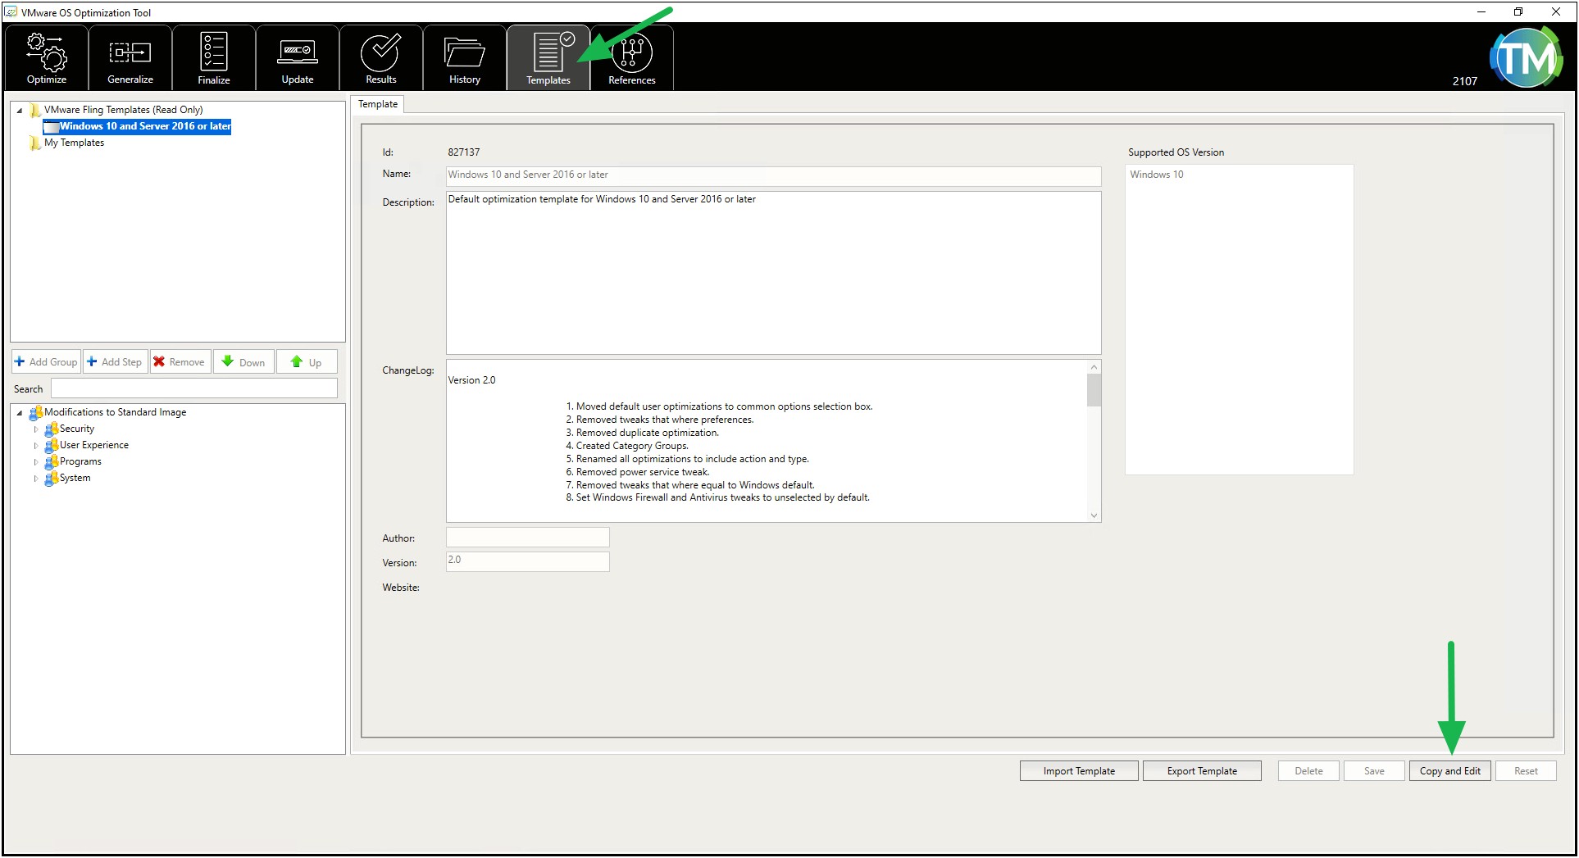Viewport: 1579px width, 858px height.
Task: Open the Optimize section
Action: click(x=47, y=57)
